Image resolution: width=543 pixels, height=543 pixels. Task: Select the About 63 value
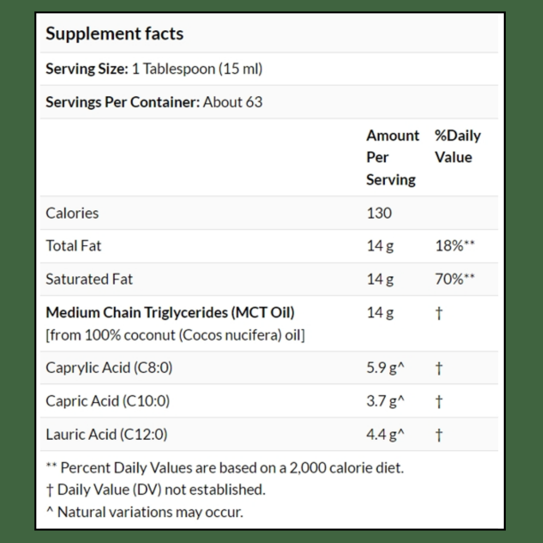tap(233, 102)
